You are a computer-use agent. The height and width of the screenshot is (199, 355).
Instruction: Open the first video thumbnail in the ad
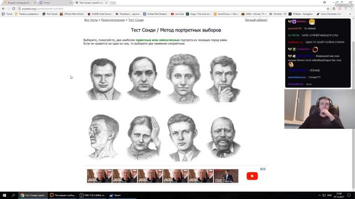[99, 176]
